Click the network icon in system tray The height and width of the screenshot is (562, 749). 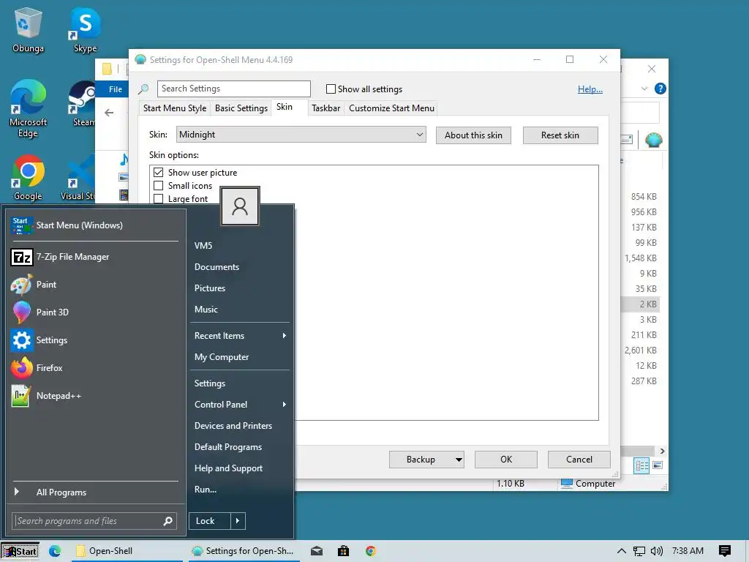[639, 551]
